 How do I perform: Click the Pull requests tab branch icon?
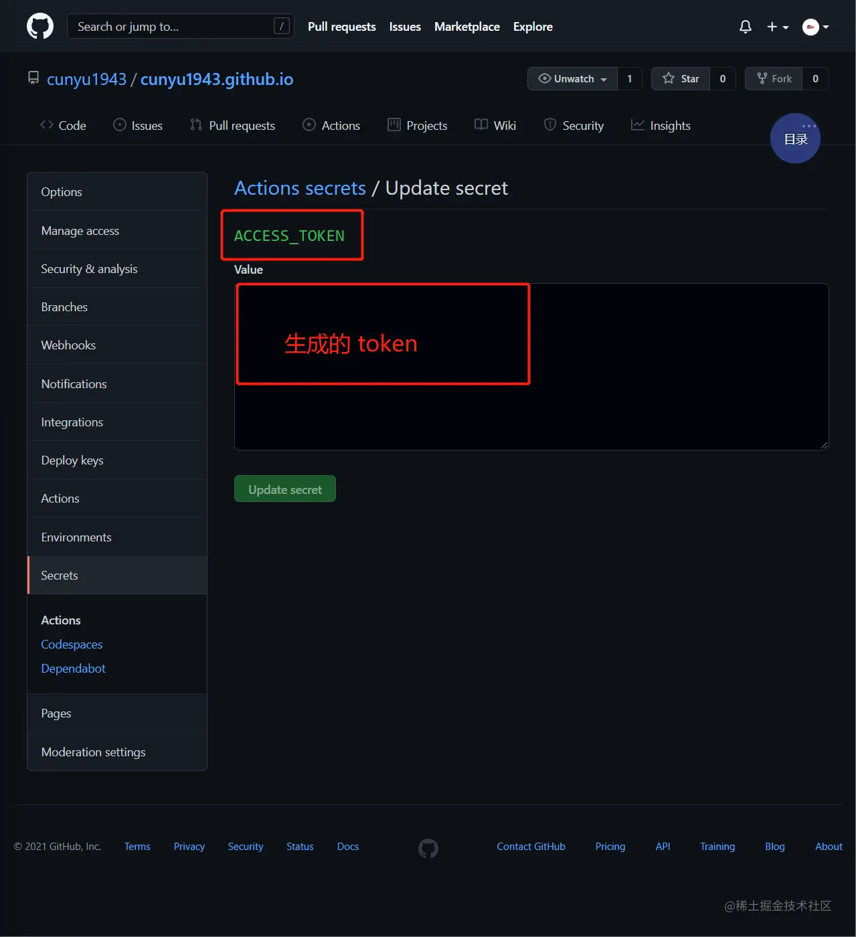[x=196, y=124]
